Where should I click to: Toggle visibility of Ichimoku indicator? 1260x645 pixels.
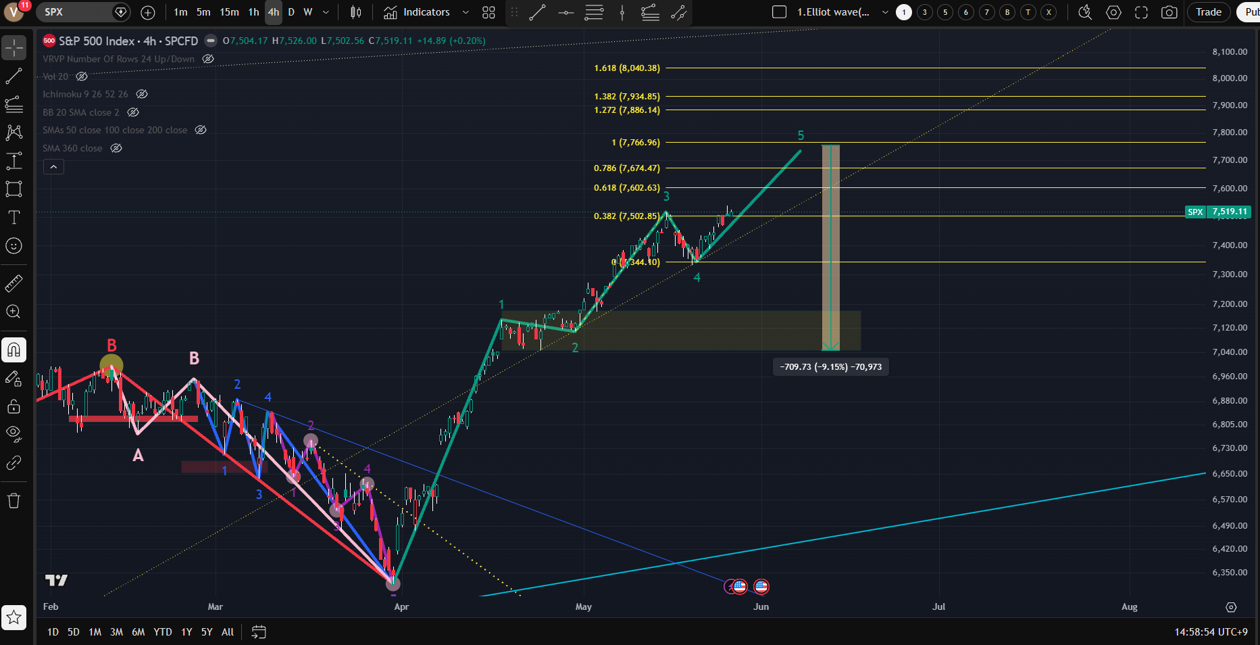[141, 94]
